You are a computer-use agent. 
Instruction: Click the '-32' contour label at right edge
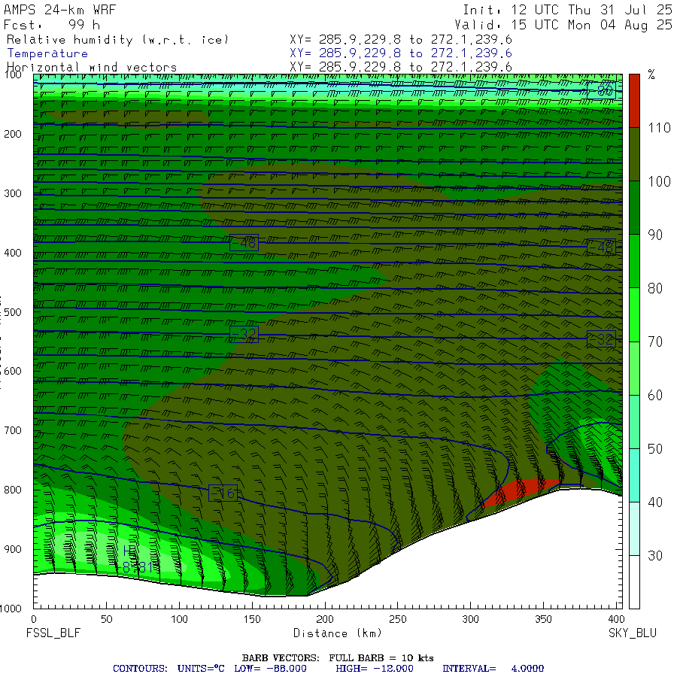coord(601,339)
